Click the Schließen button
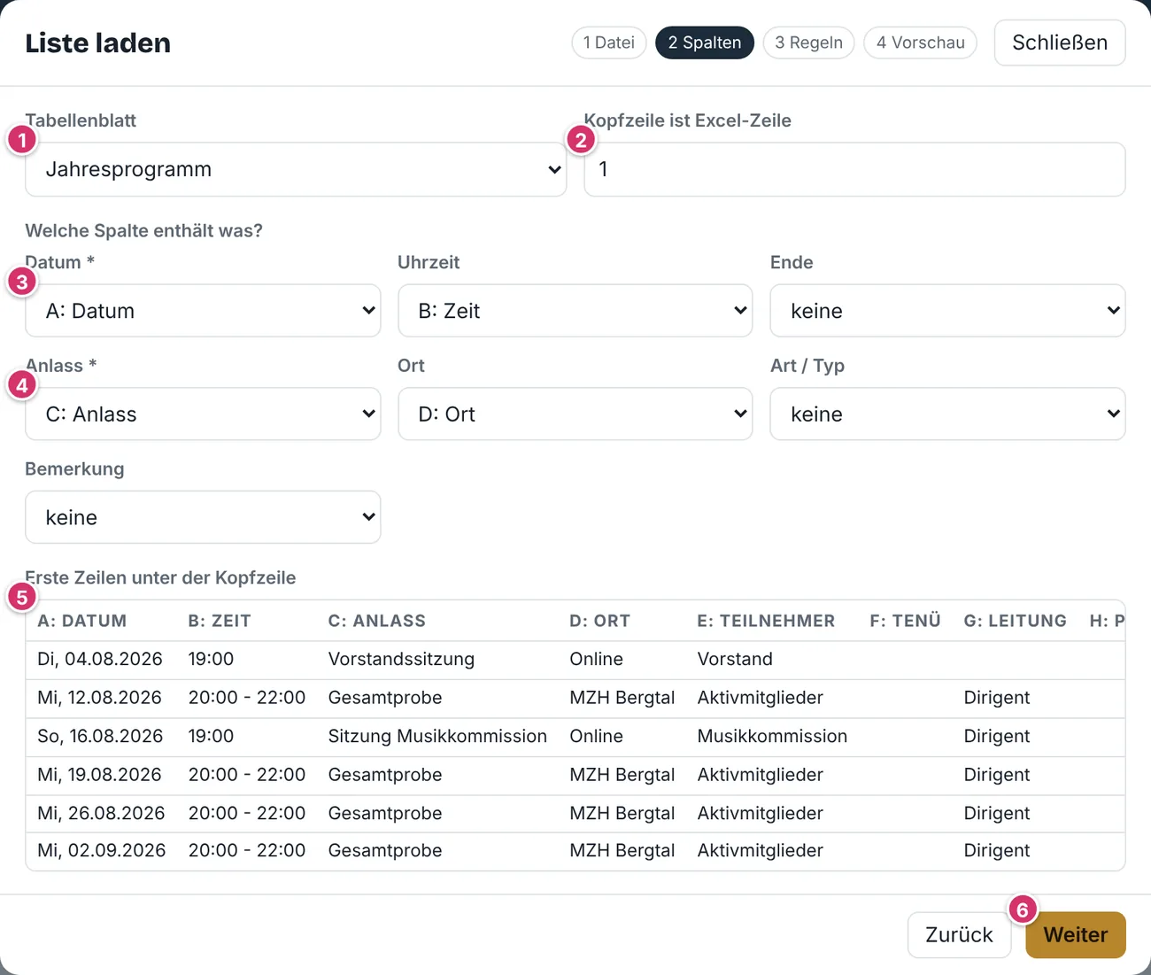The width and height of the screenshot is (1151, 975). (x=1060, y=43)
